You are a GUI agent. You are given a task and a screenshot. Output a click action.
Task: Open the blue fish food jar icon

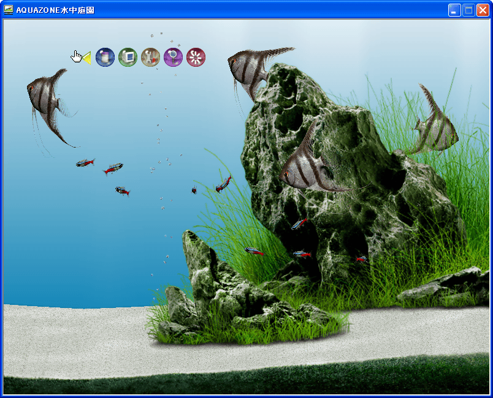[105, 58]
